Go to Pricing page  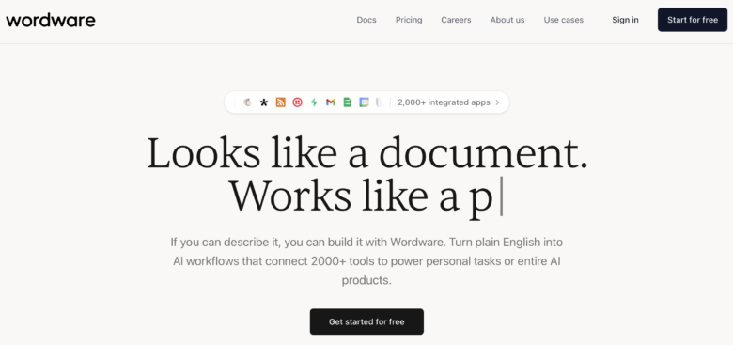tap(409, 20)
